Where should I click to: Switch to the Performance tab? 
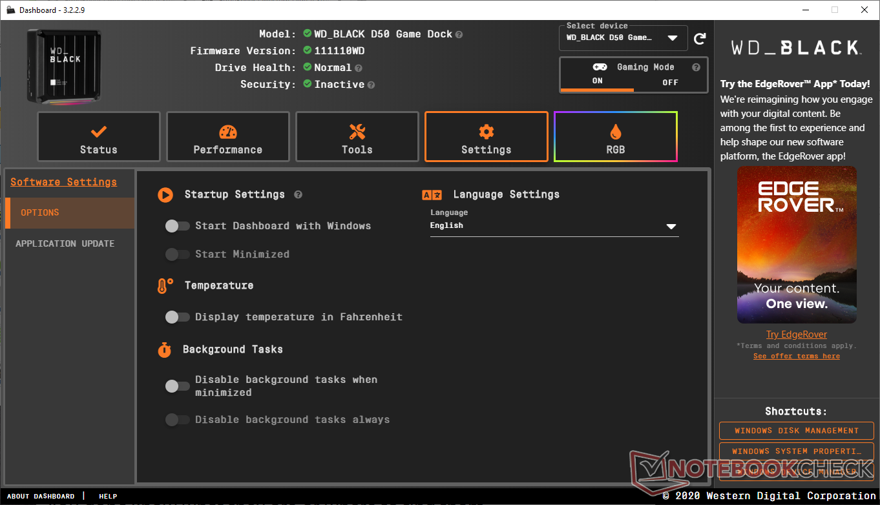[227, 137]
